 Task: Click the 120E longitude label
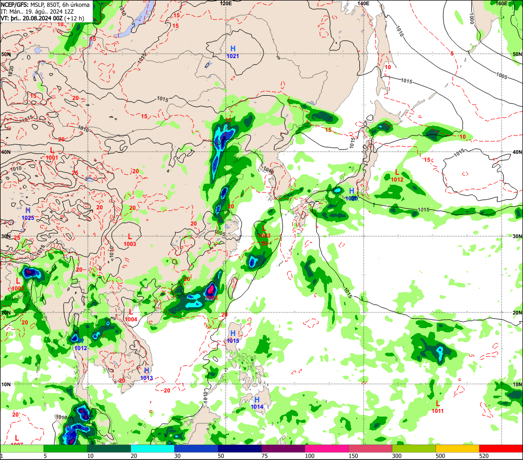[x=226, y=3]
